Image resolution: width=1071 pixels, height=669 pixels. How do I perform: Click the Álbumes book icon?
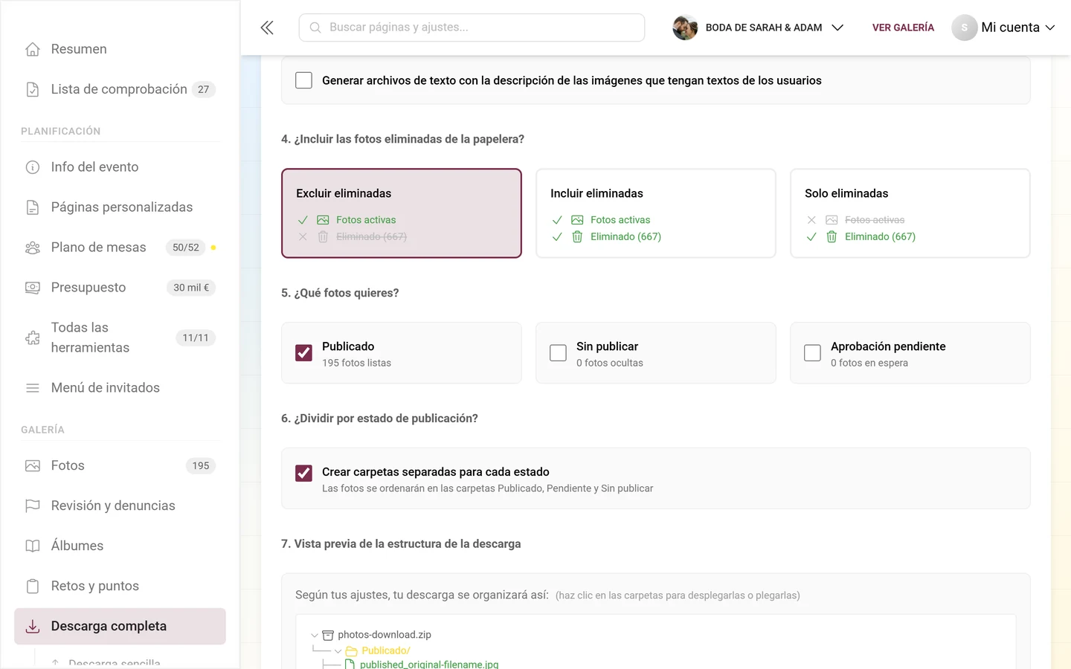pos(33,546)
